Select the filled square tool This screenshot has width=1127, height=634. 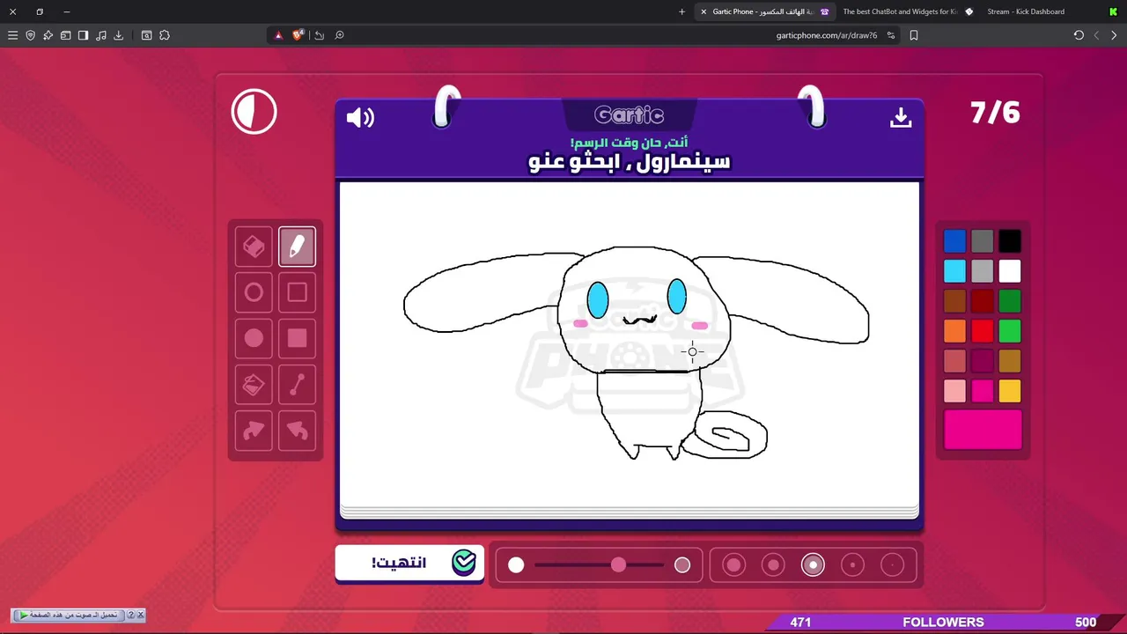point(297,338)
